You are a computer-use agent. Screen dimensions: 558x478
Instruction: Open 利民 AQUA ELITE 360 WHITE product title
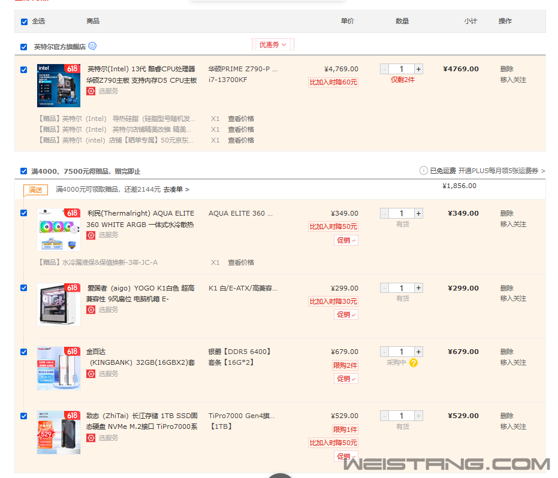[x=140, y=219]
